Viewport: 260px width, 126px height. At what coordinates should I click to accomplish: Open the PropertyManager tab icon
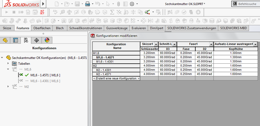[15, 40]
